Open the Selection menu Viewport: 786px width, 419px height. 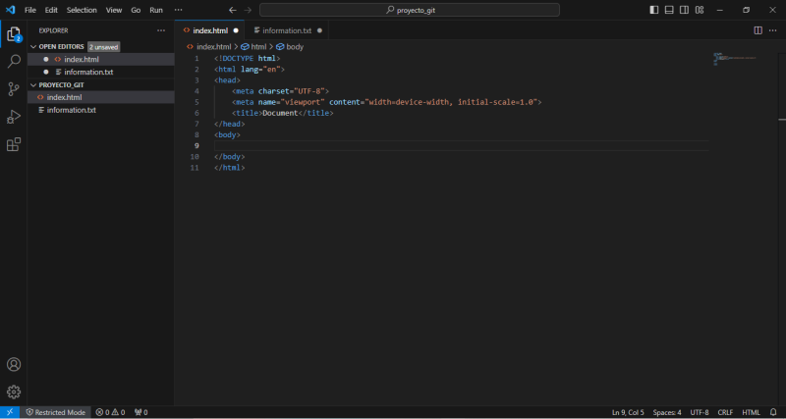pyautogui.click(x=82, y=10)
